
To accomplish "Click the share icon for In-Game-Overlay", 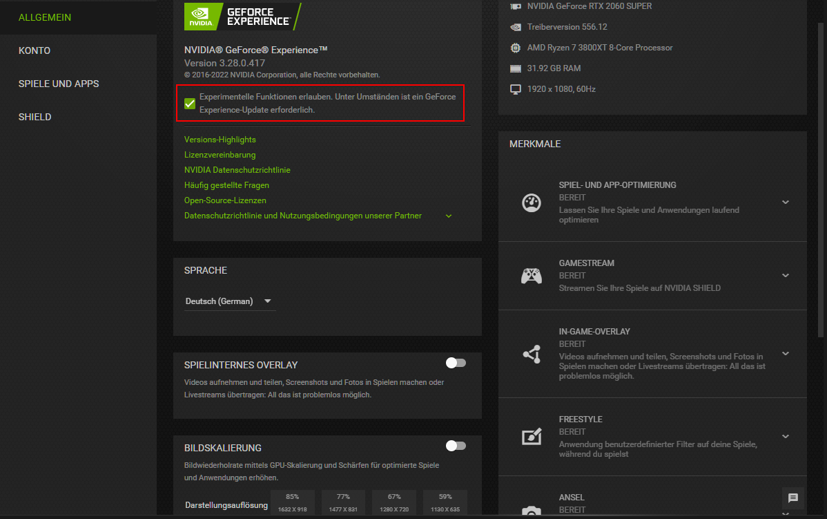I will coord(532,354).
